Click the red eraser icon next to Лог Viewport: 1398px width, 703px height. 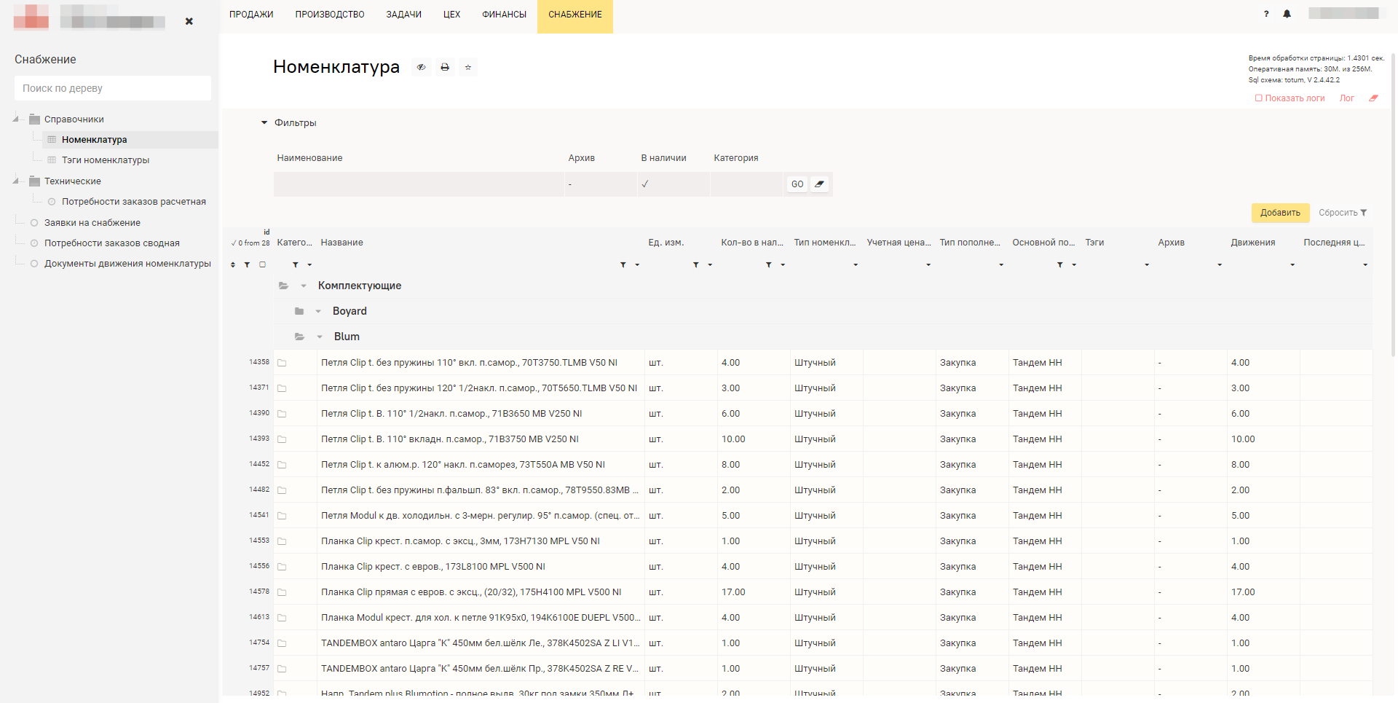point(1373,98)
